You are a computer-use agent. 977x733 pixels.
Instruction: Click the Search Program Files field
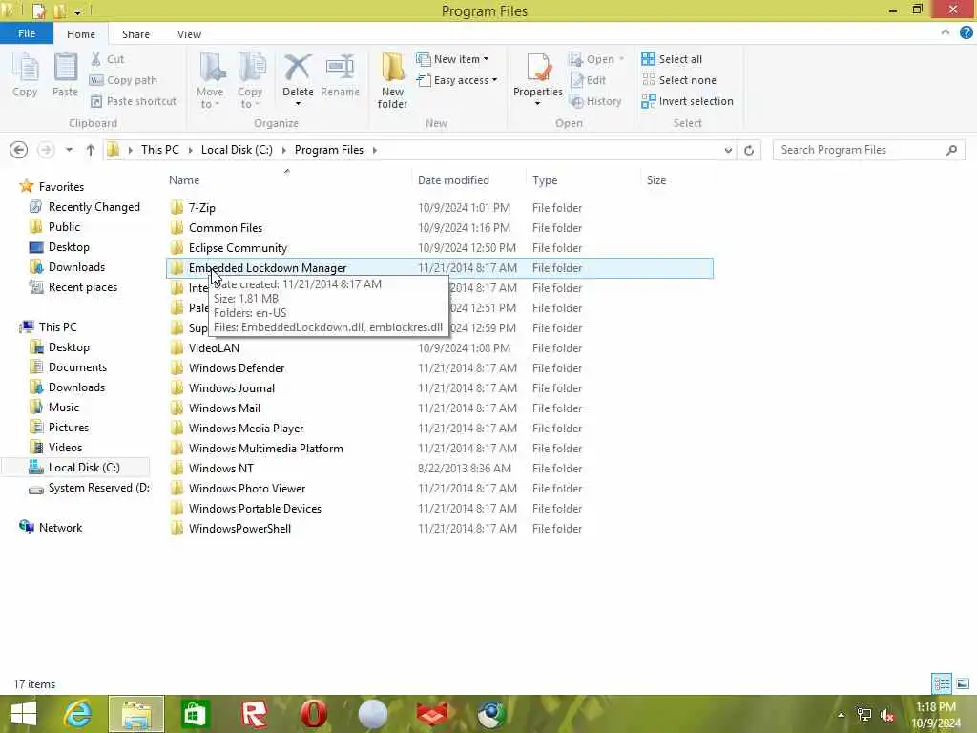click(x=868, y=150)
